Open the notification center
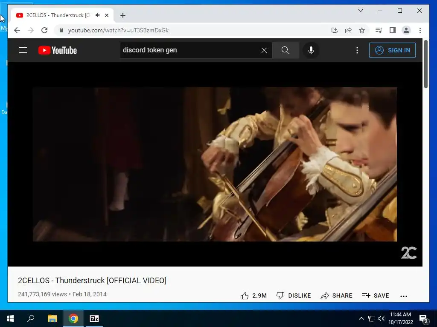 coord(424,318)
